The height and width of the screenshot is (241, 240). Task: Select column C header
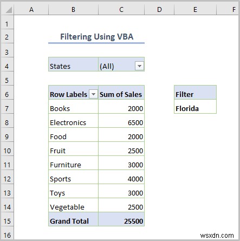click(x=121, y=9)
